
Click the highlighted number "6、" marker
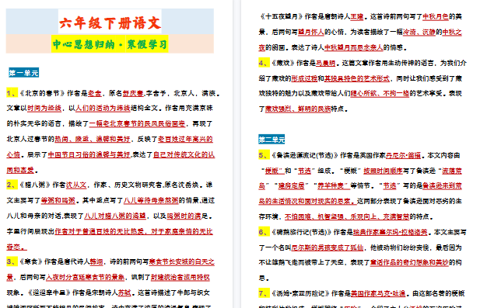coord(264,232)
